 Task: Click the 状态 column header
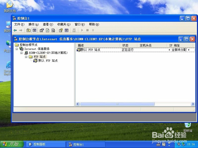(128, 45)
